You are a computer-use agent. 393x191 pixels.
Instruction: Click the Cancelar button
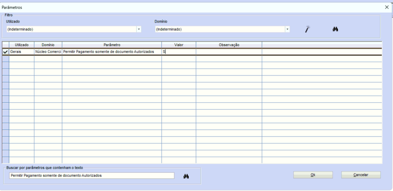pyautogui.click(x=361, y=175)
